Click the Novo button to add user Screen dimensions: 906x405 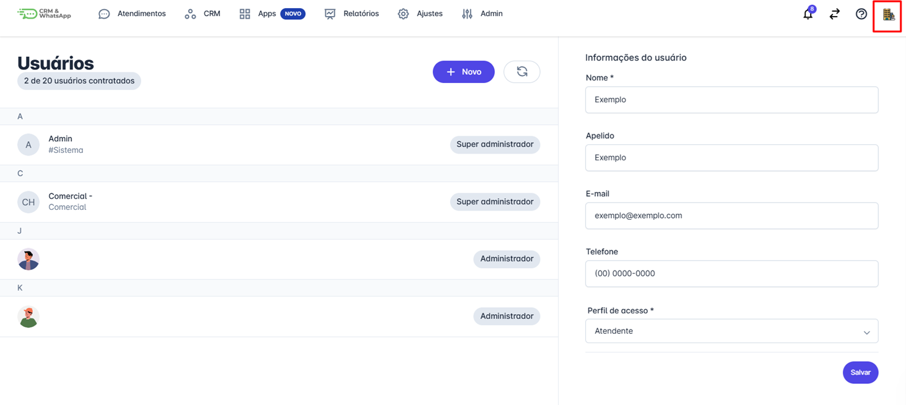[x=463, y=72]
